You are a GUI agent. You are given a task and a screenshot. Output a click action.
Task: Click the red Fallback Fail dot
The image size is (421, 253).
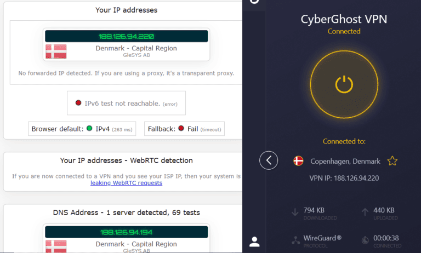coord(181,128)
